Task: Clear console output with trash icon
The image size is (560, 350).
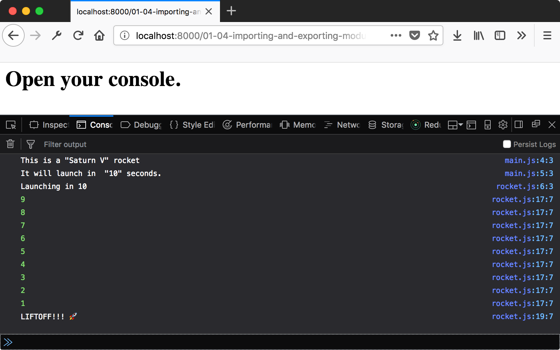Action: (x=10, y=144)
